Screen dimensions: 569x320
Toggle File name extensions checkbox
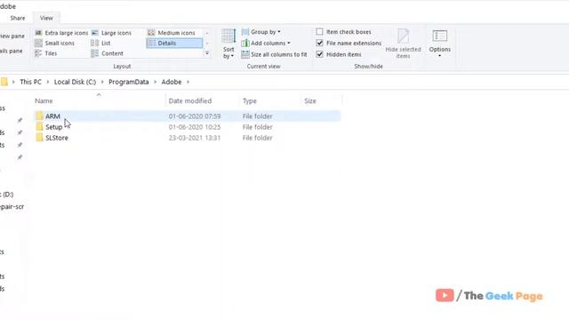319,44
